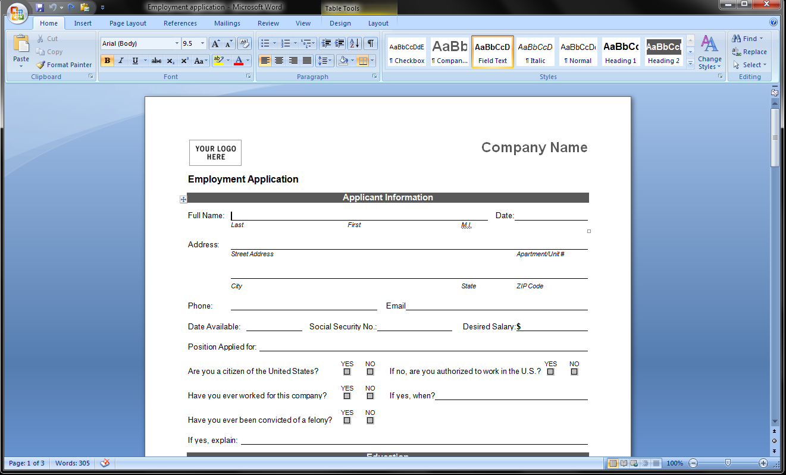Click the vertical scrollbar thumb
The width and height of the screenshot is (786, 475).
point(775,137)
